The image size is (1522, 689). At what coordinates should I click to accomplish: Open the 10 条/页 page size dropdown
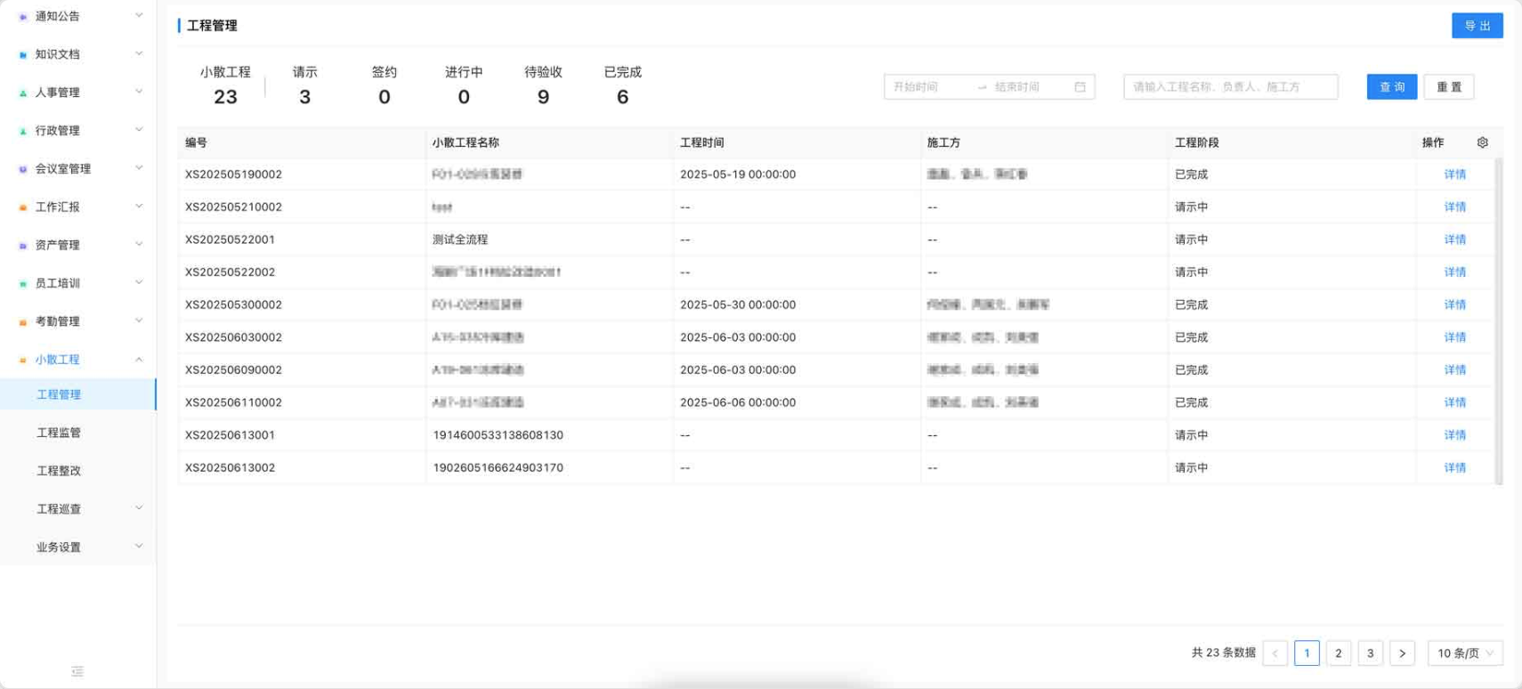pos(1465,653)
